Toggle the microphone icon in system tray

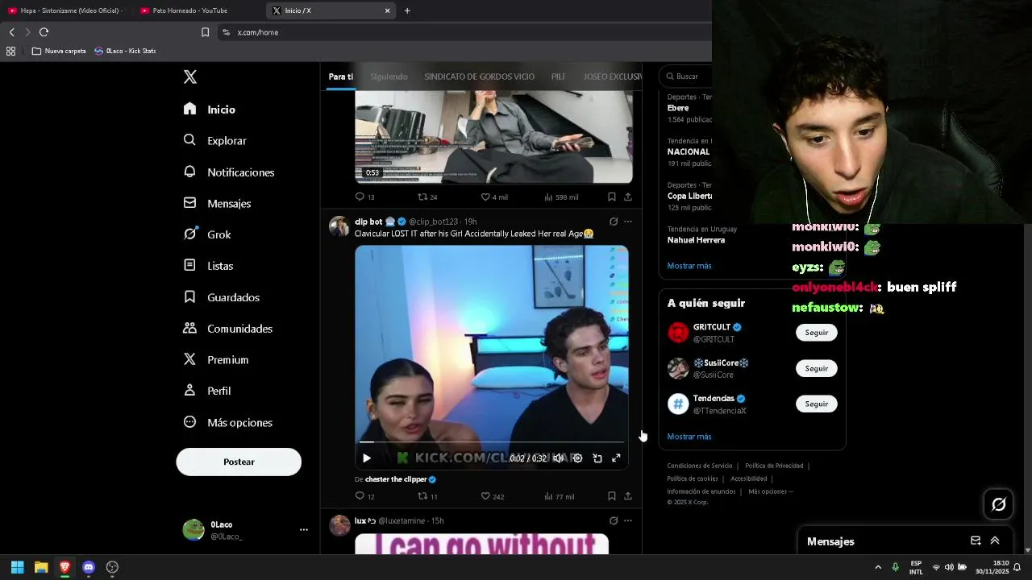click(x=895, y=567)
